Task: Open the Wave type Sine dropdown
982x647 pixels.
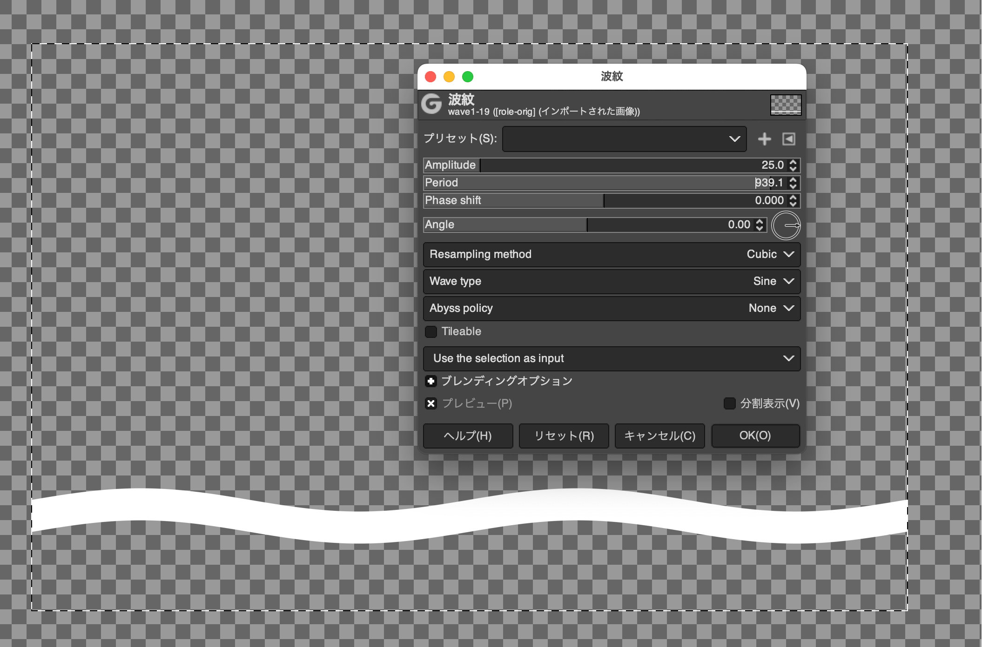Action: (x=612, y=281)
